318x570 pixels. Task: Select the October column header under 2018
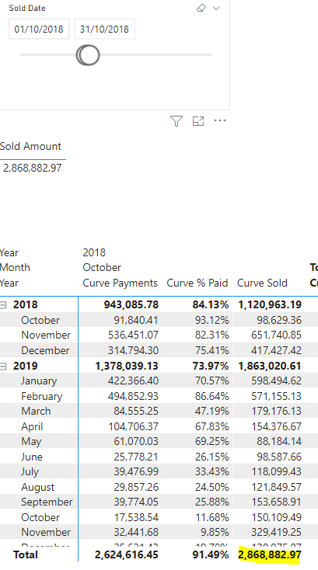[102, 268]
